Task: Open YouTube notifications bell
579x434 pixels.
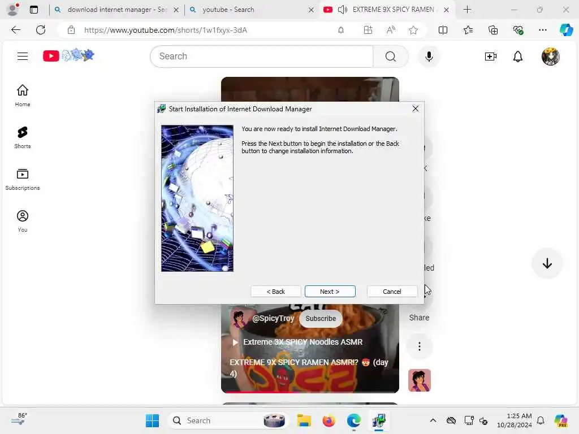Action: click(x=518, y=57)
